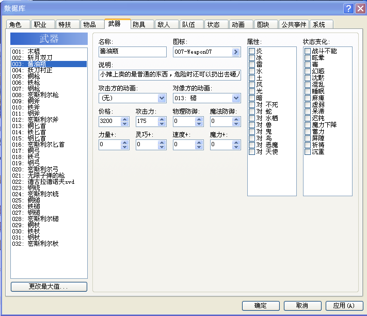Switch to the 角色 tab

[18, 24]
